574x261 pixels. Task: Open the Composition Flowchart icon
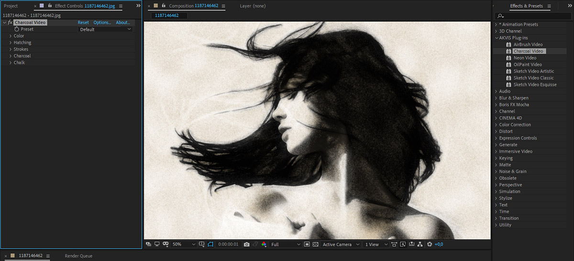(x=419, y=244)
